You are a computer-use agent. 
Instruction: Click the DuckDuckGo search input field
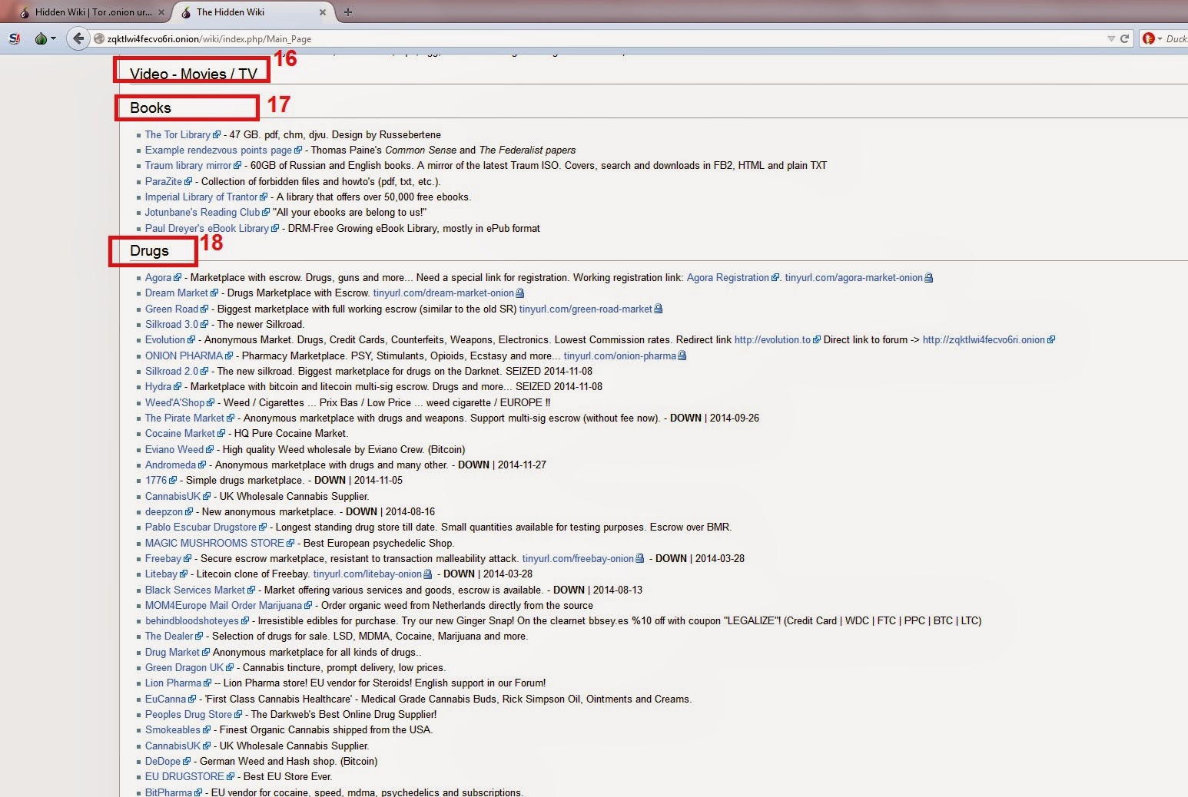click(1176, 38)
